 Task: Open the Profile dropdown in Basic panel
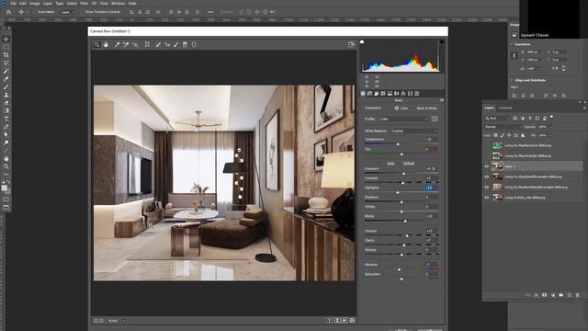point(403,119)
